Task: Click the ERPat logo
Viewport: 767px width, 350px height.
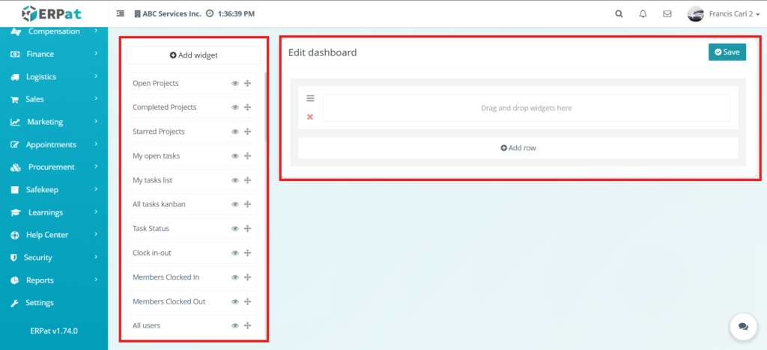Action: point(52,13)
